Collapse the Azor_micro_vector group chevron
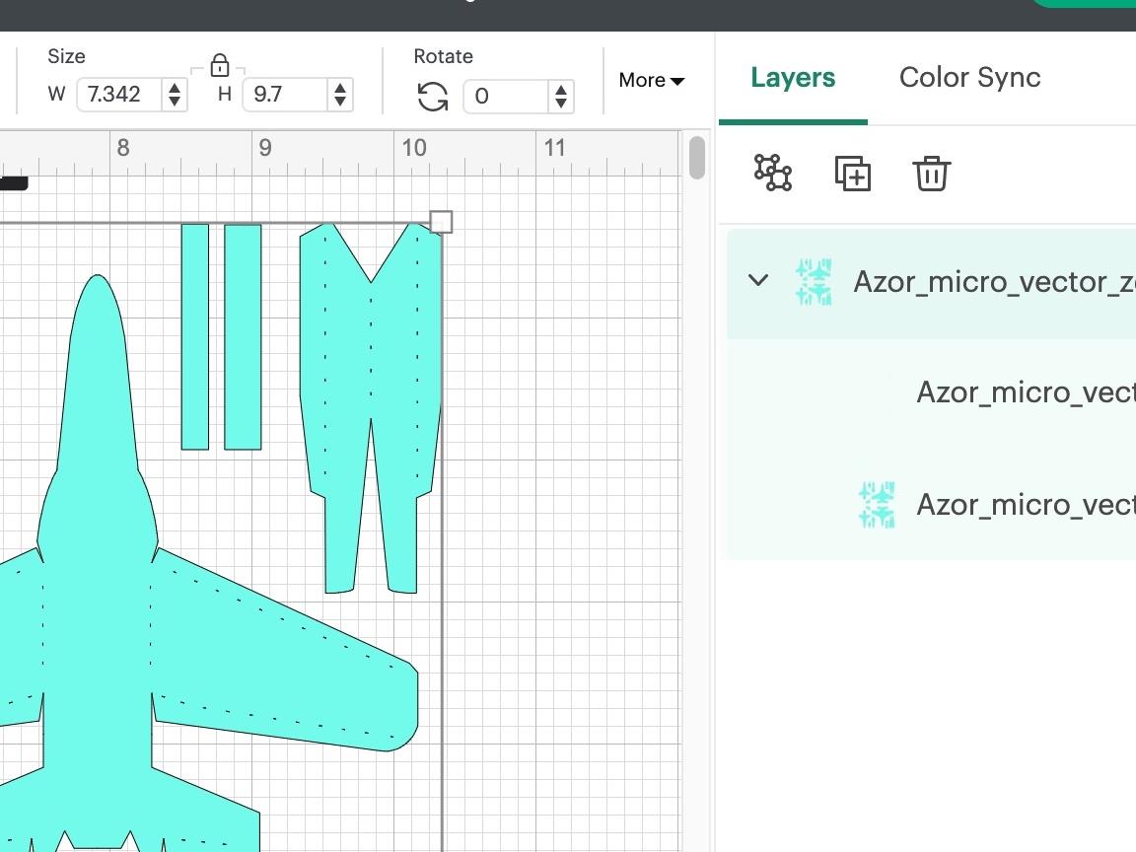The image size is (1136, 852). (758, 281)
